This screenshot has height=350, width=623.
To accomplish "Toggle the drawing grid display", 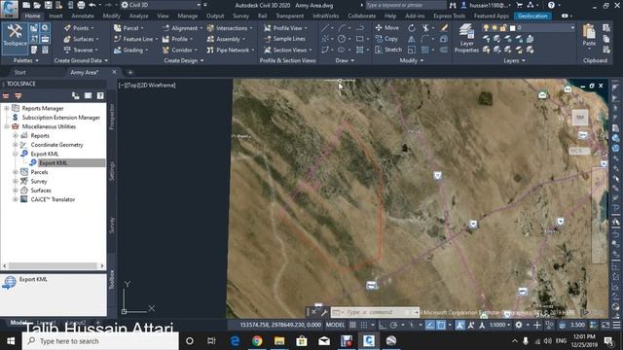I will click(x=352, y=325).
